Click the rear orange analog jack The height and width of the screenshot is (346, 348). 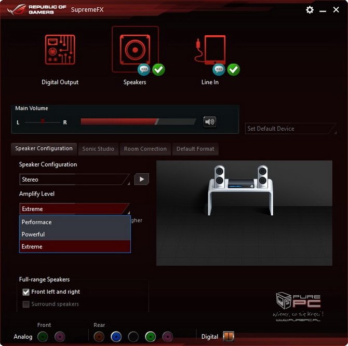click(99, 337)
